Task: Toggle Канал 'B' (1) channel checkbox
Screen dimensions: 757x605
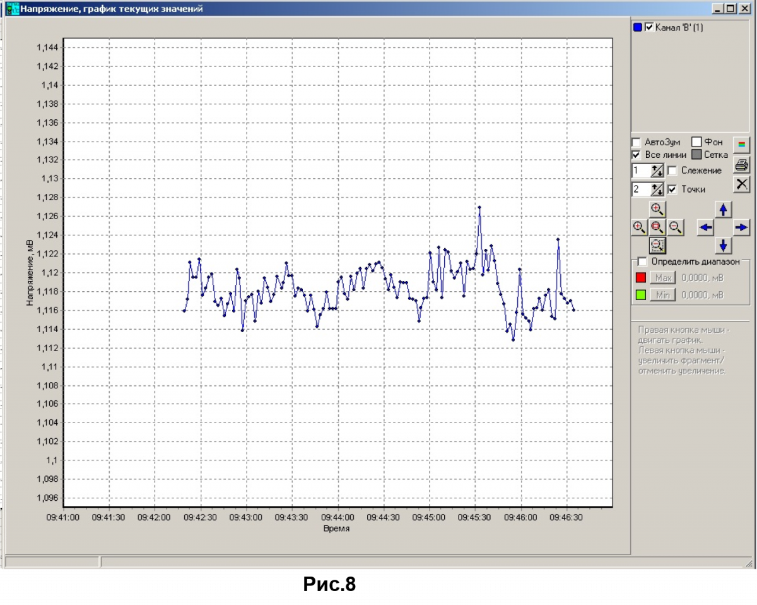Action: point(649,28)
